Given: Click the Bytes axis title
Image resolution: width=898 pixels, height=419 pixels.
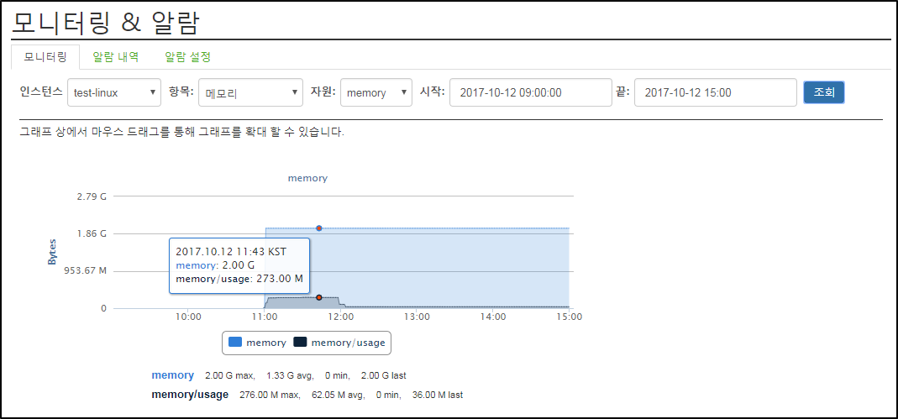Looking at the screenshot, I should [x=51, y=253].
